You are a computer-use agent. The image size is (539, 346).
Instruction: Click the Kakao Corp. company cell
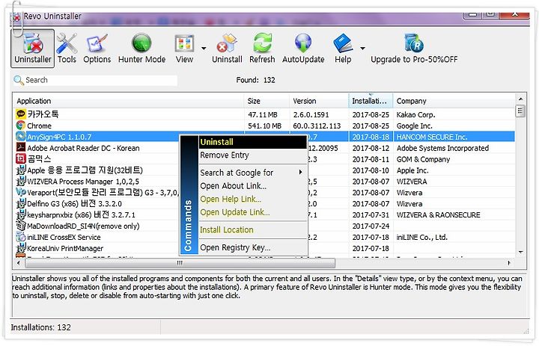point(415,114)
